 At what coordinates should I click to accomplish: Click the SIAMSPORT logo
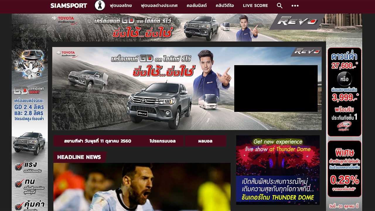[69, 6]
